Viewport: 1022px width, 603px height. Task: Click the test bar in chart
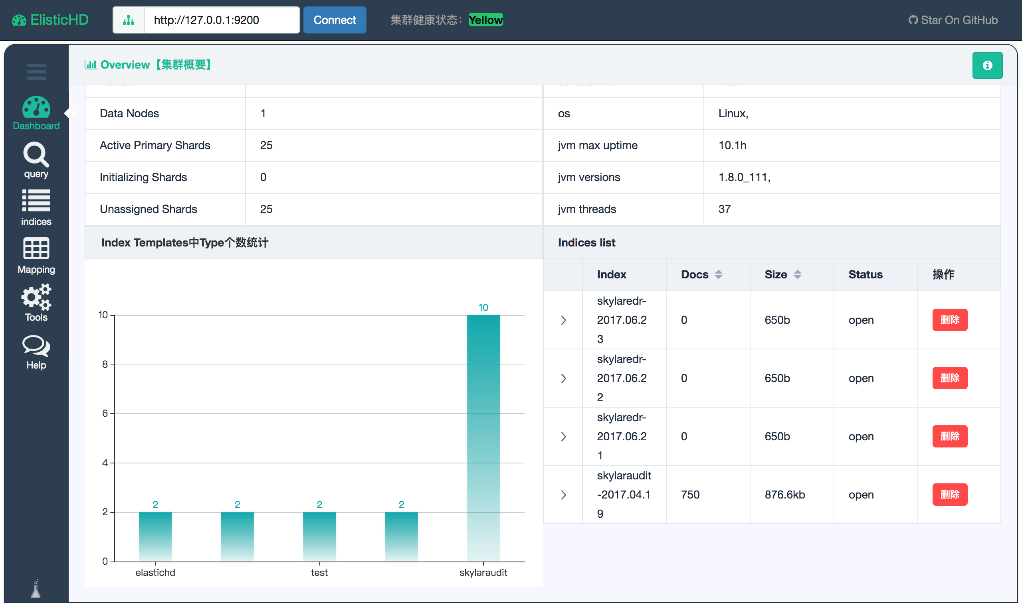[x=319, y=536]
